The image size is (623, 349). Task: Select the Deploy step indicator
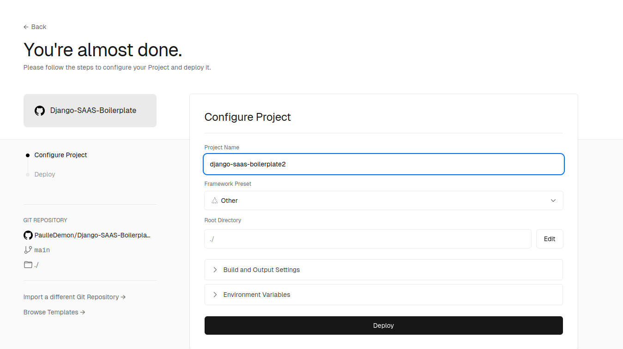(44, 174)
